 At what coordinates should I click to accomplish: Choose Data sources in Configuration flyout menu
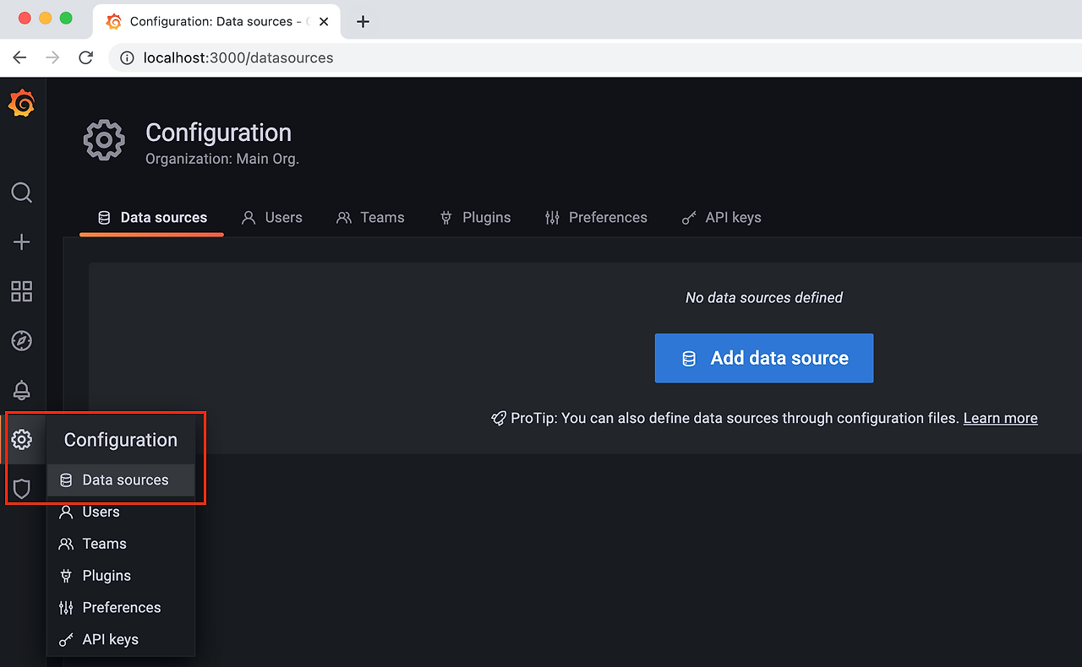(x=121, y=480)
